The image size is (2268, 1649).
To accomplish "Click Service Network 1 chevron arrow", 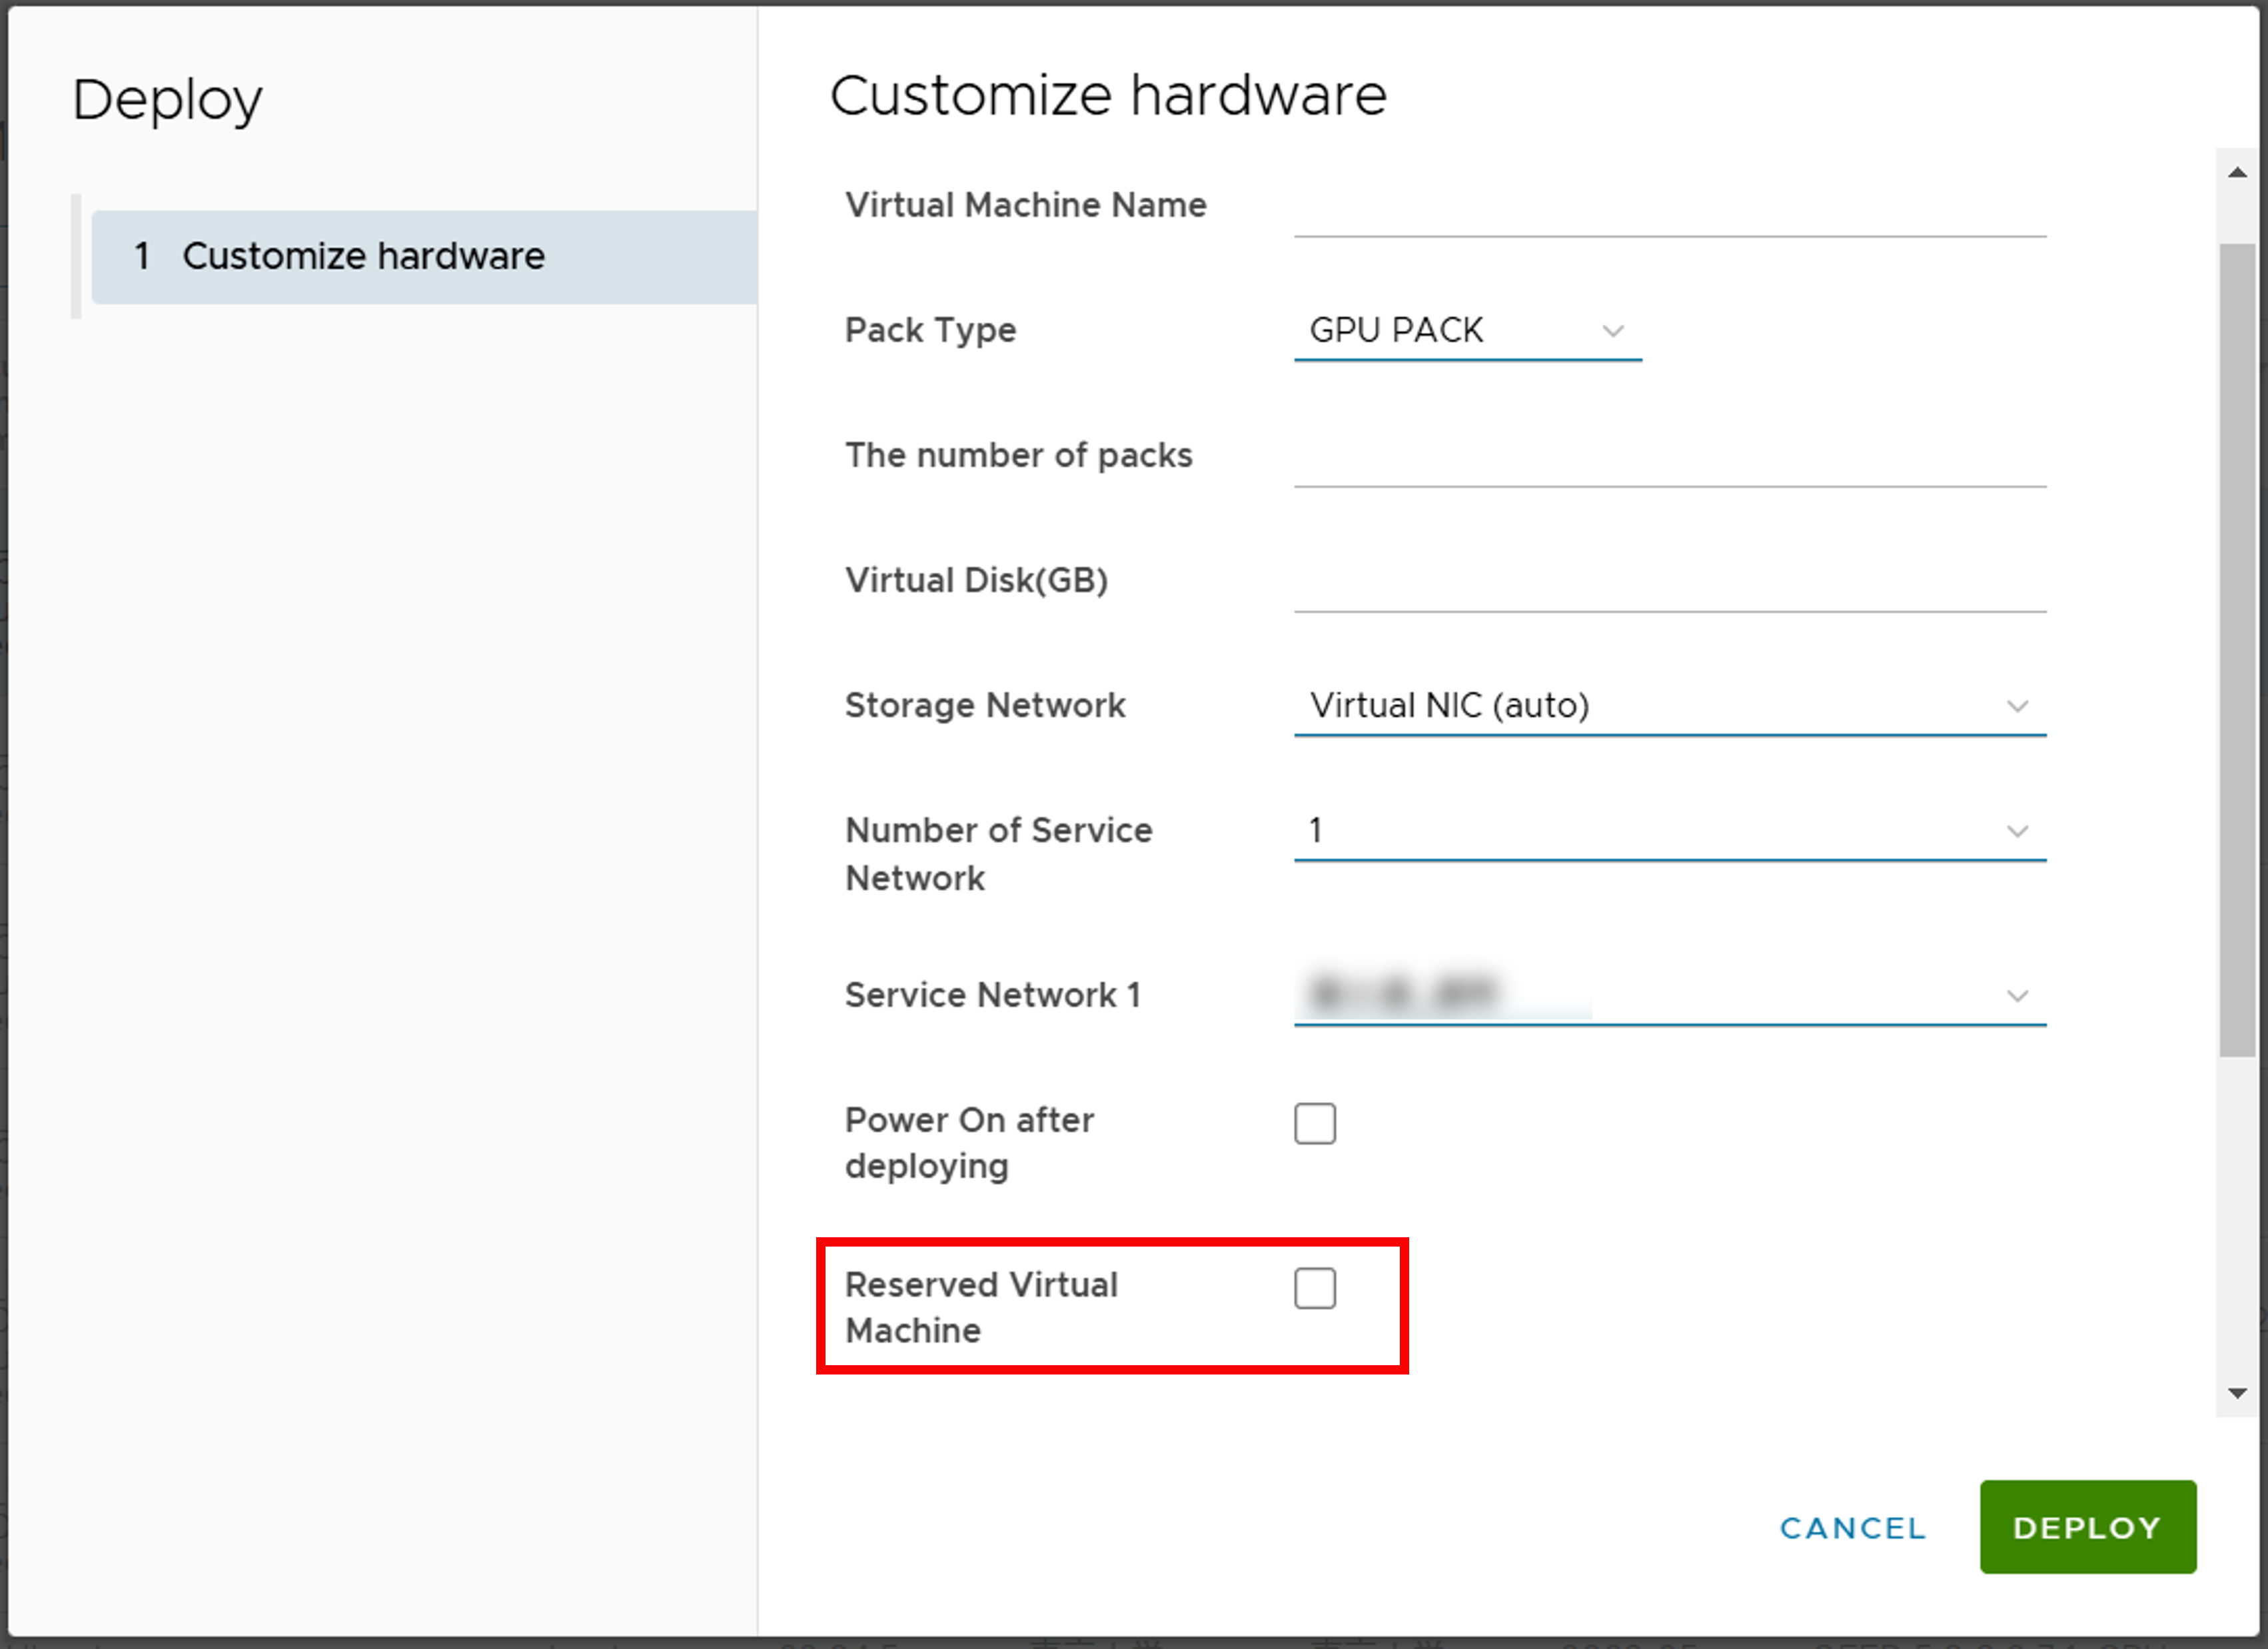I will tap(2017, 996).
